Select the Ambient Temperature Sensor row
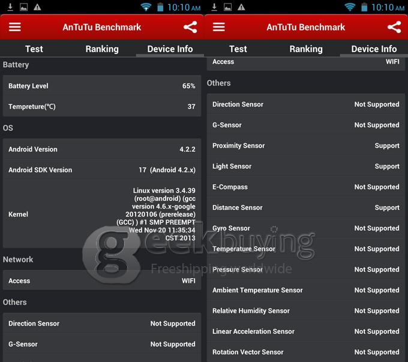 [306, 290]
